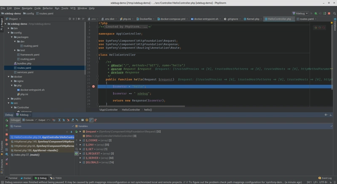Open the Refactor menu

tap(48, 8)
